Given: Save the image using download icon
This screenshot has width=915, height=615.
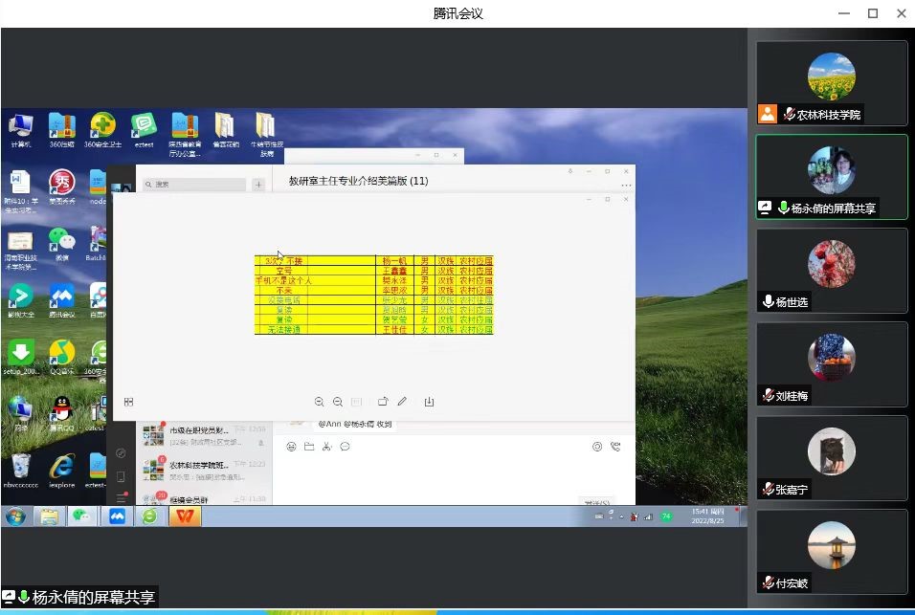Looking at the screenshot, I should pos(429,402).
